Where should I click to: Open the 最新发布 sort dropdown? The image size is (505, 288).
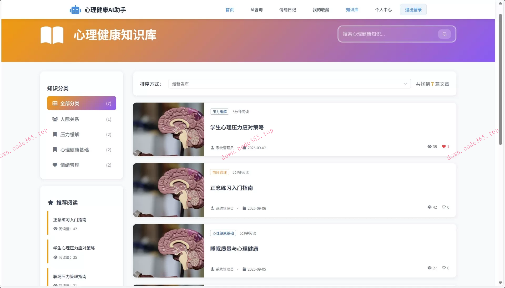click(x=289, y=84)
